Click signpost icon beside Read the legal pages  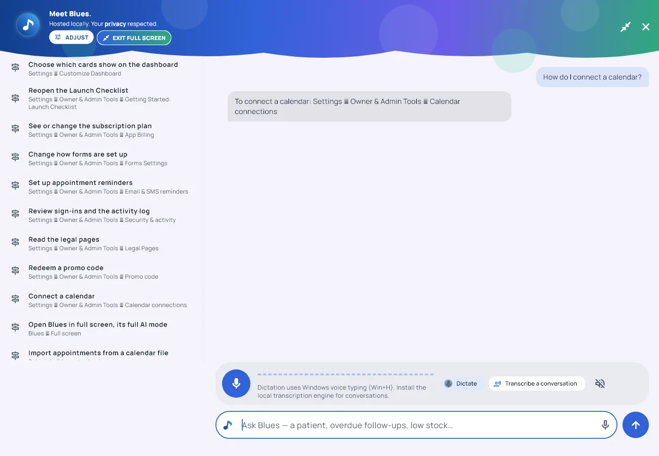[x=15, y=243]
